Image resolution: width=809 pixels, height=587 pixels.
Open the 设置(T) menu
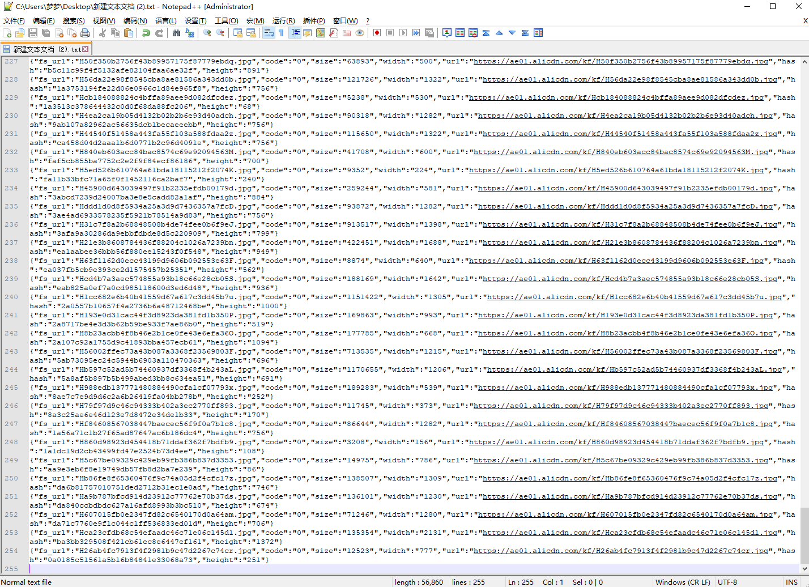coord(195,21)
